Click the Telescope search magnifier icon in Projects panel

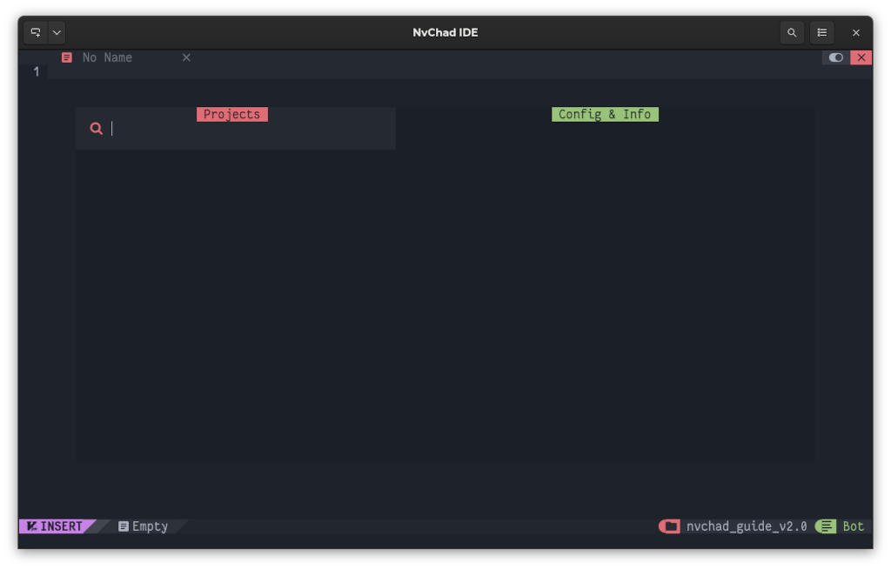pyautogui.click(x=96, y=128)
